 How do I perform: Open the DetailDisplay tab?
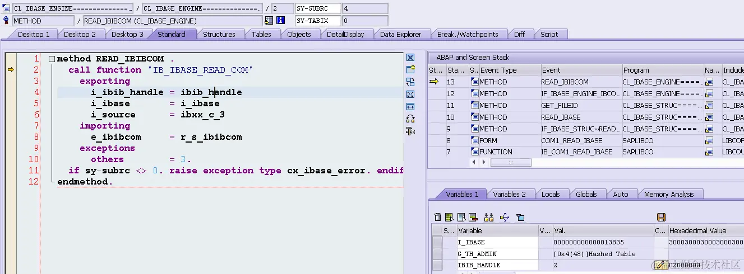coord(345,34)
